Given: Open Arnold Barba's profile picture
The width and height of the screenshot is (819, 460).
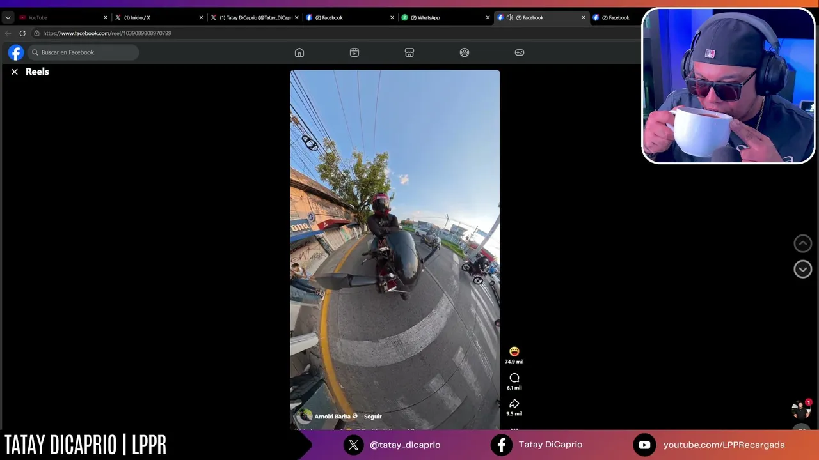Looking at the screenshot, I should [x=305, y=417].
